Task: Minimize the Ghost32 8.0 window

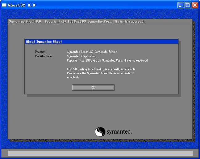Action: (181, 5)
